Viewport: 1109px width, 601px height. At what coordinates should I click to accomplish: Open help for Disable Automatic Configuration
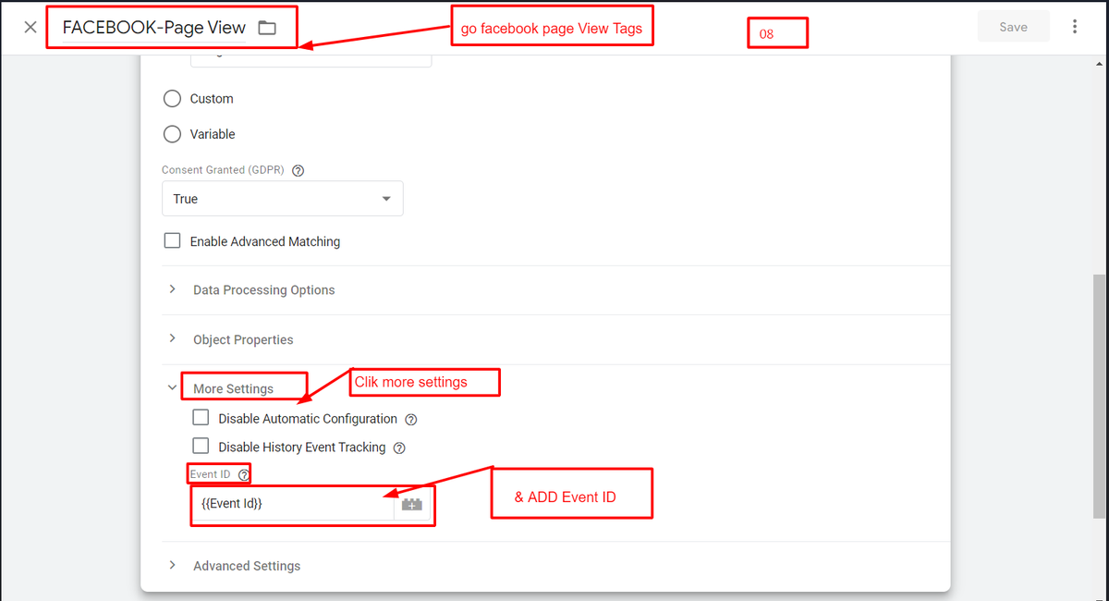point(411,420)
